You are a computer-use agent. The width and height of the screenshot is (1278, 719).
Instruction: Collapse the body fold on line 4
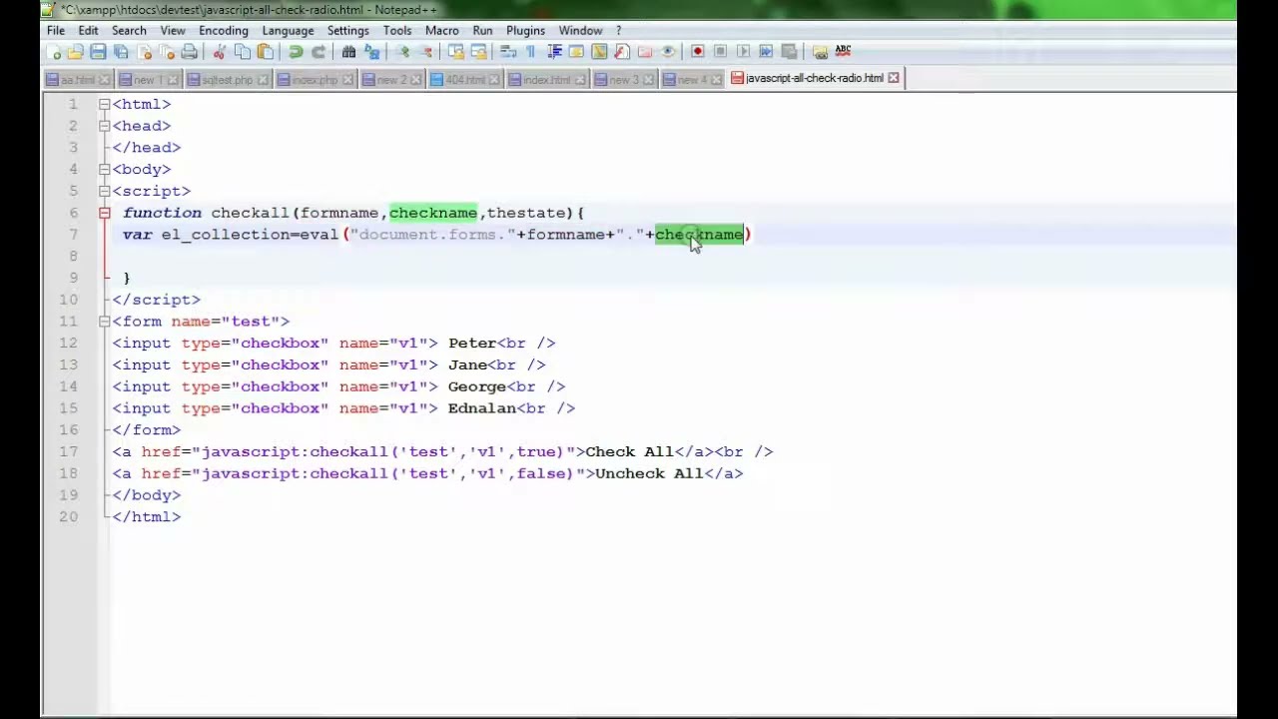[104, 170]
